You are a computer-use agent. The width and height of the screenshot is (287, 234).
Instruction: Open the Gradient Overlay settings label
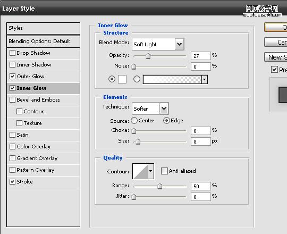(x=37, y=158)
